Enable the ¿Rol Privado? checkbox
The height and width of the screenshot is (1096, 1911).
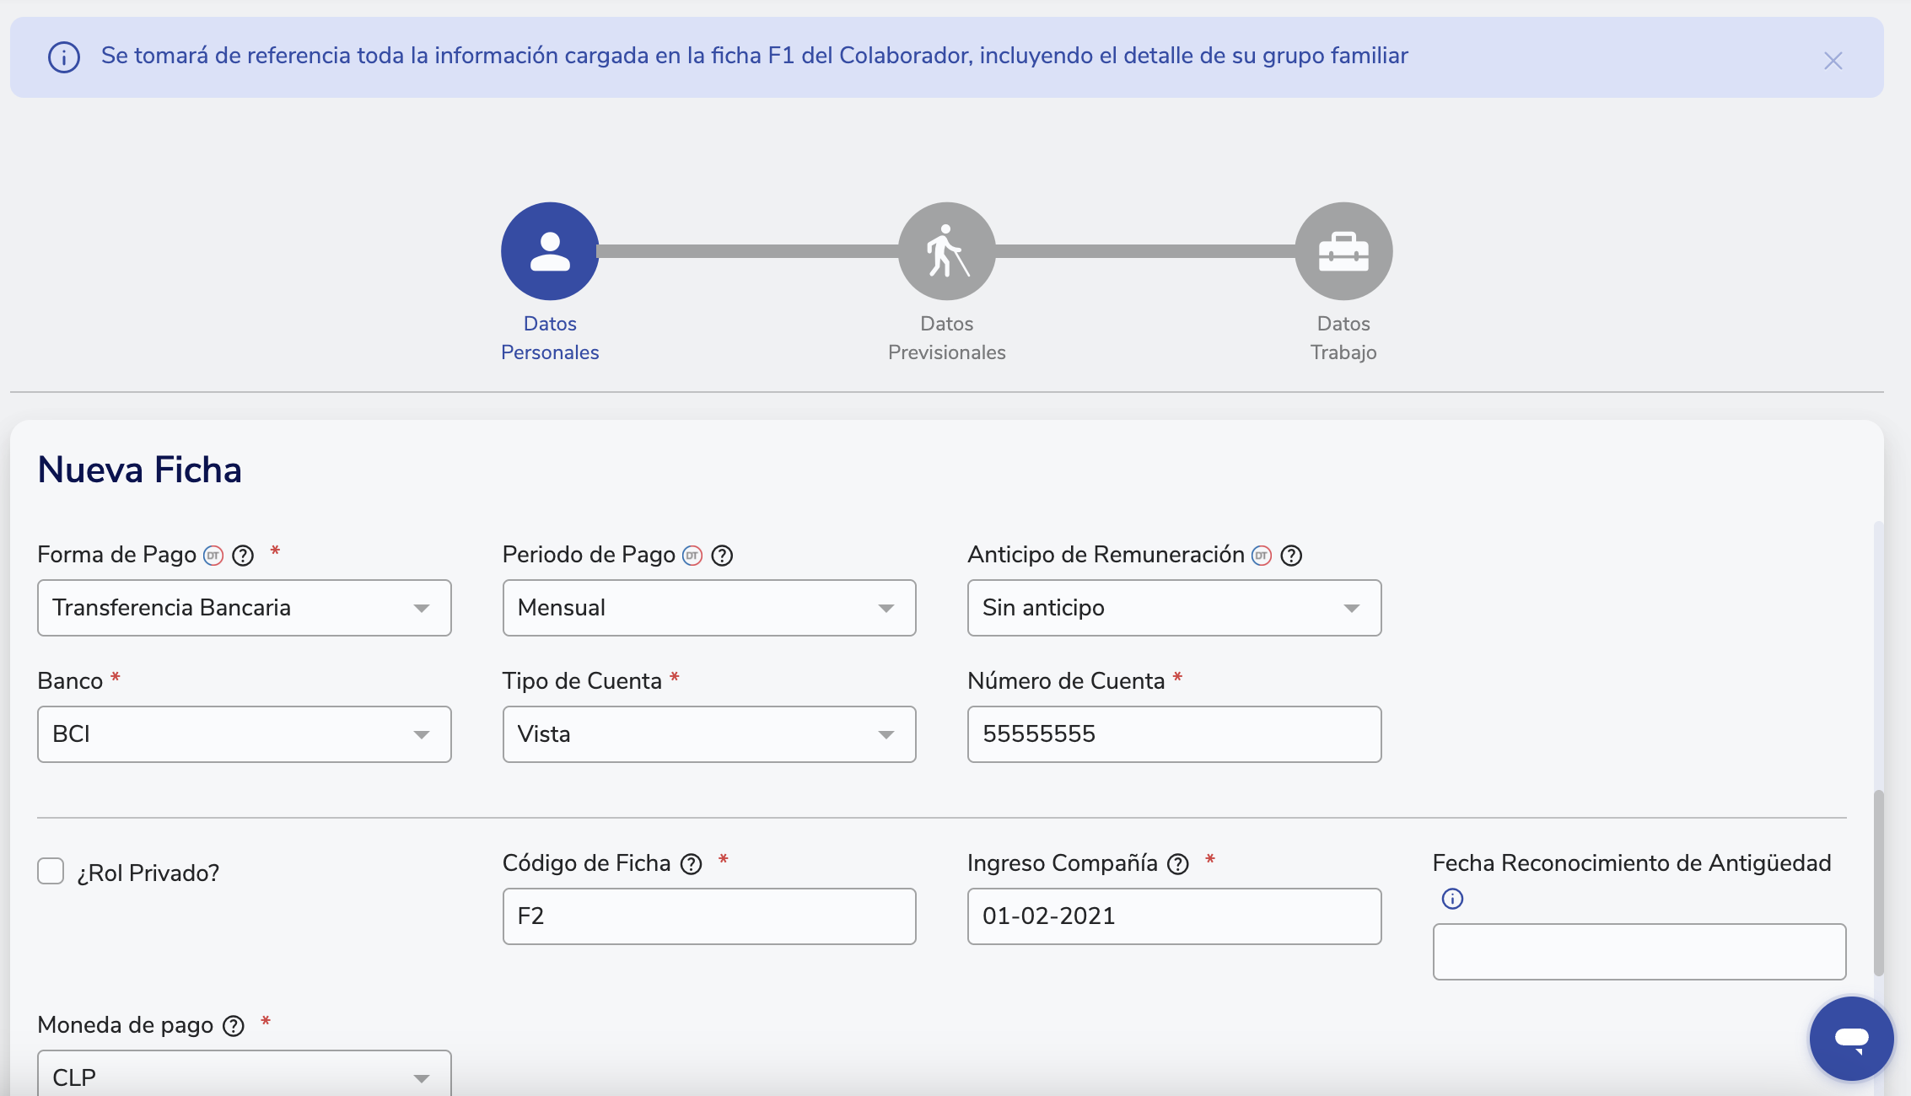51,871
